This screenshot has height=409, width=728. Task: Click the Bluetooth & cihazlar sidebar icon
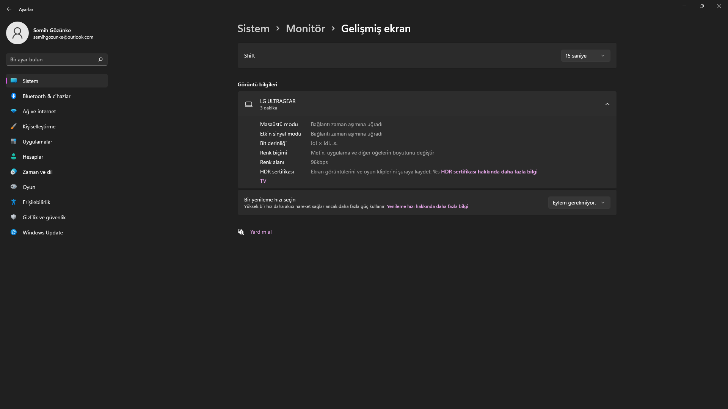coord(14,96)
